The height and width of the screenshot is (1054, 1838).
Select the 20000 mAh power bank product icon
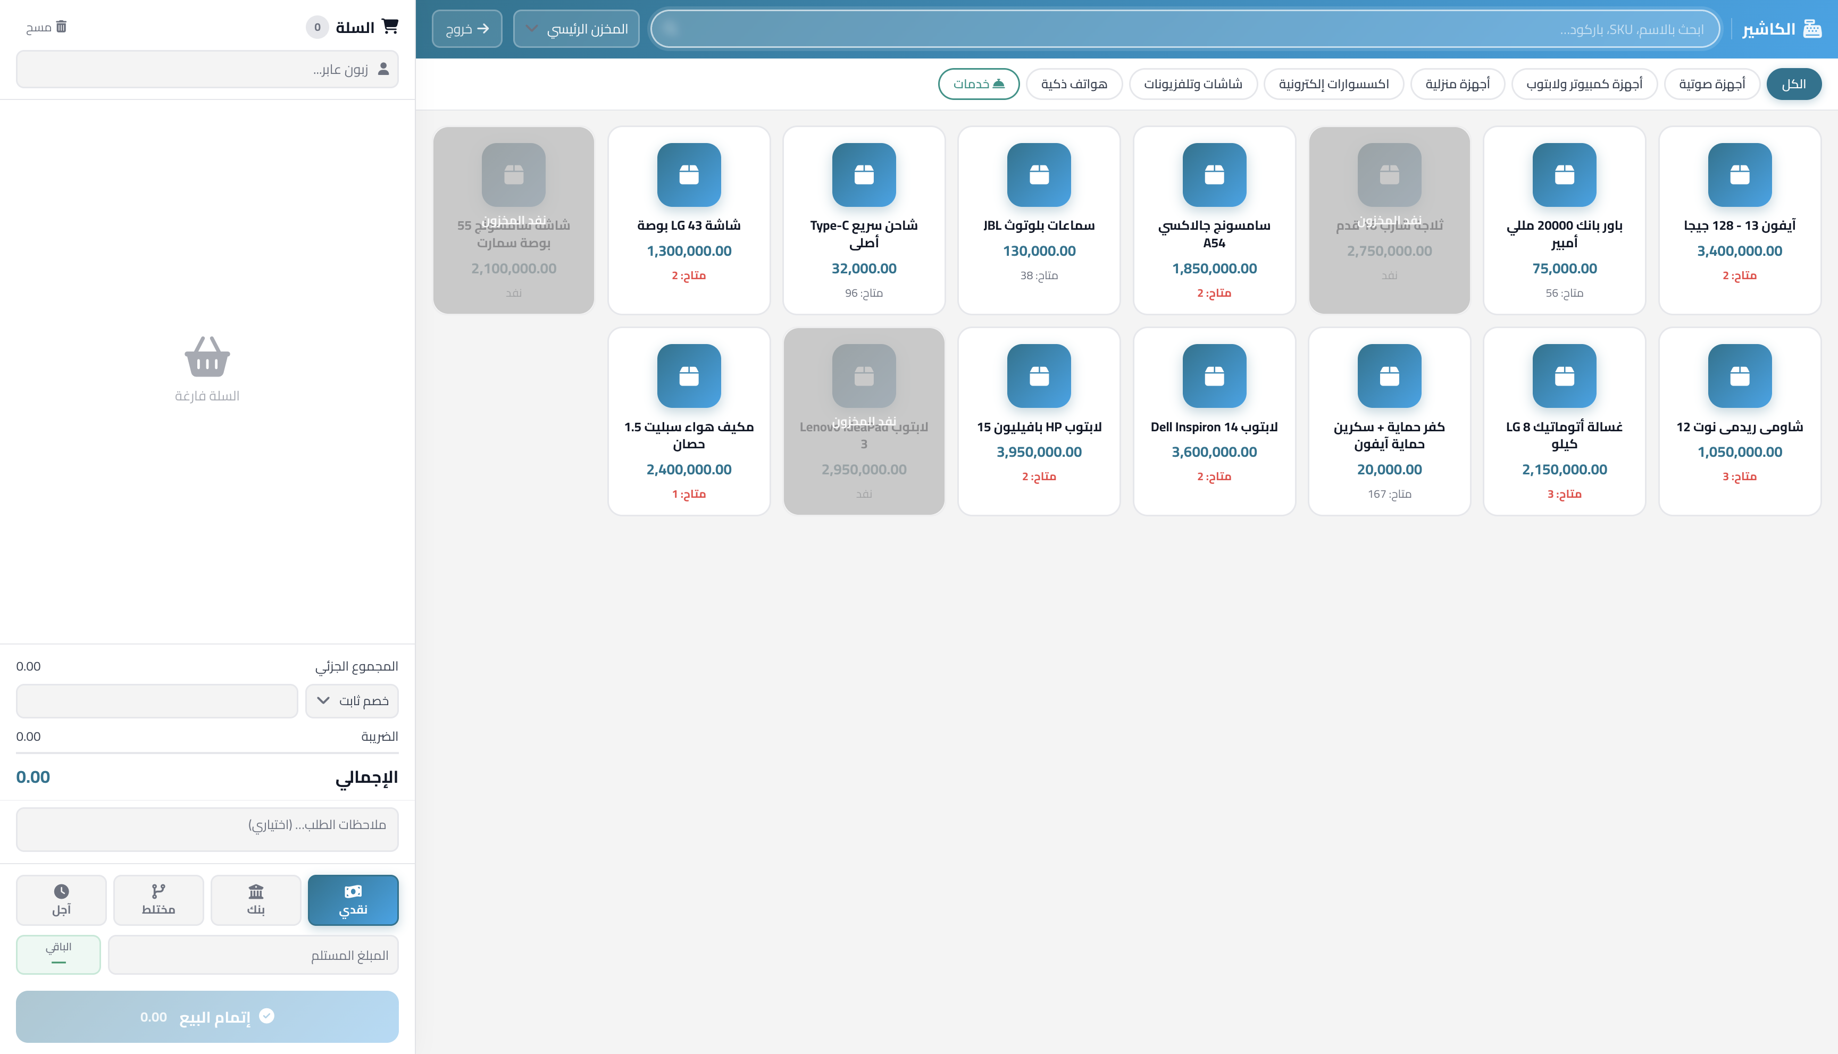[x=1564, y=174]
